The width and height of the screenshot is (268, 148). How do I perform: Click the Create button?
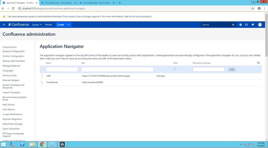(61, 25)
